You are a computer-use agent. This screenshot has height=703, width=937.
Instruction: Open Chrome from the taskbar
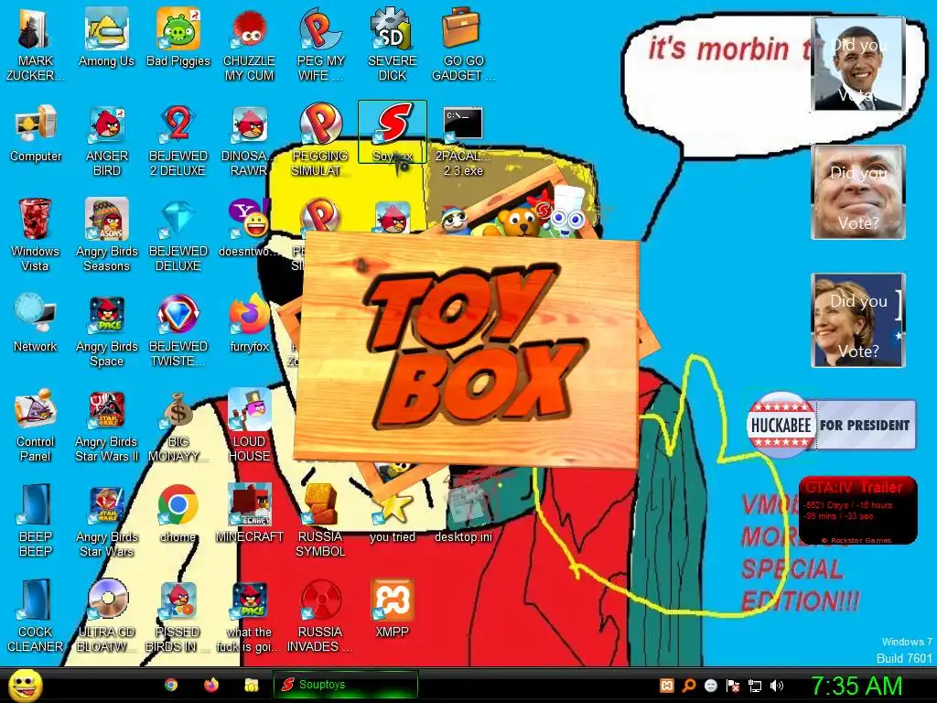tap(171, 685)
